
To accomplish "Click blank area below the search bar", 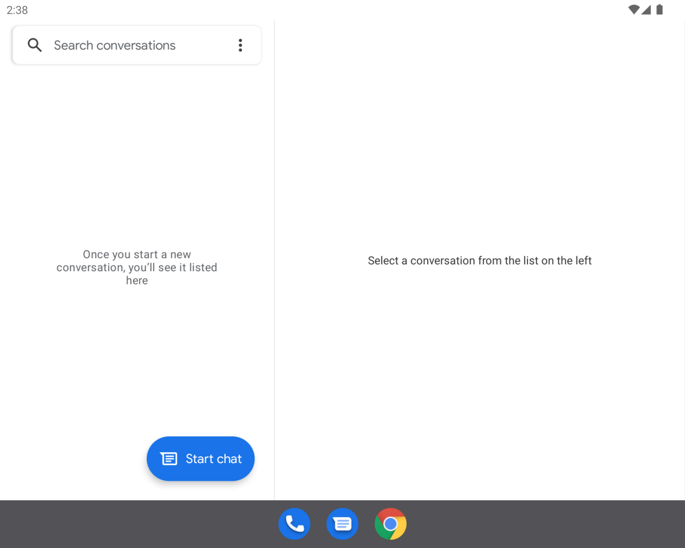I will coord(137,137).
